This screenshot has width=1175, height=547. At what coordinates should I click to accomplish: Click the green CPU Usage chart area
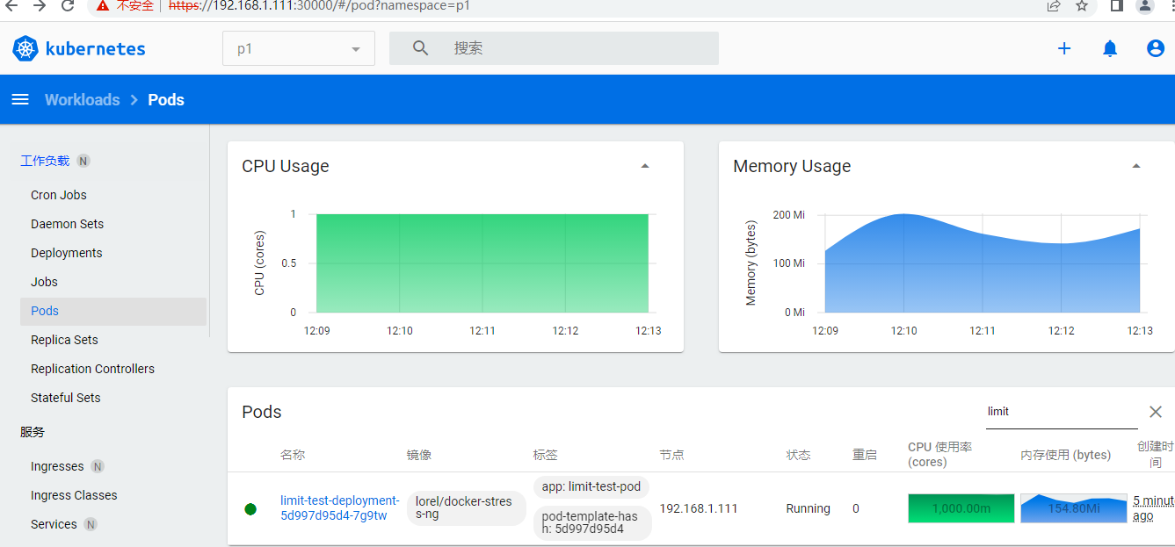482,263
